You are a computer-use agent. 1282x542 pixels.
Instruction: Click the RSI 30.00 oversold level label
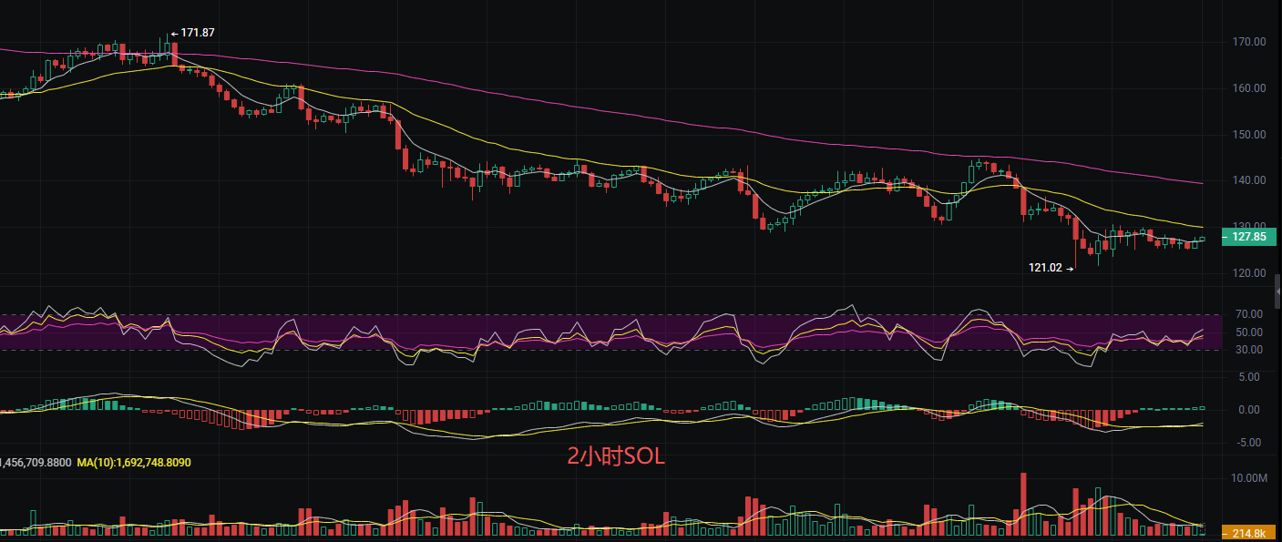point(1247,350)
